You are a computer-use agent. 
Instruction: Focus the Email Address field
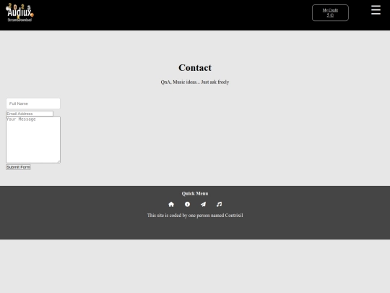tap(30, 114)
